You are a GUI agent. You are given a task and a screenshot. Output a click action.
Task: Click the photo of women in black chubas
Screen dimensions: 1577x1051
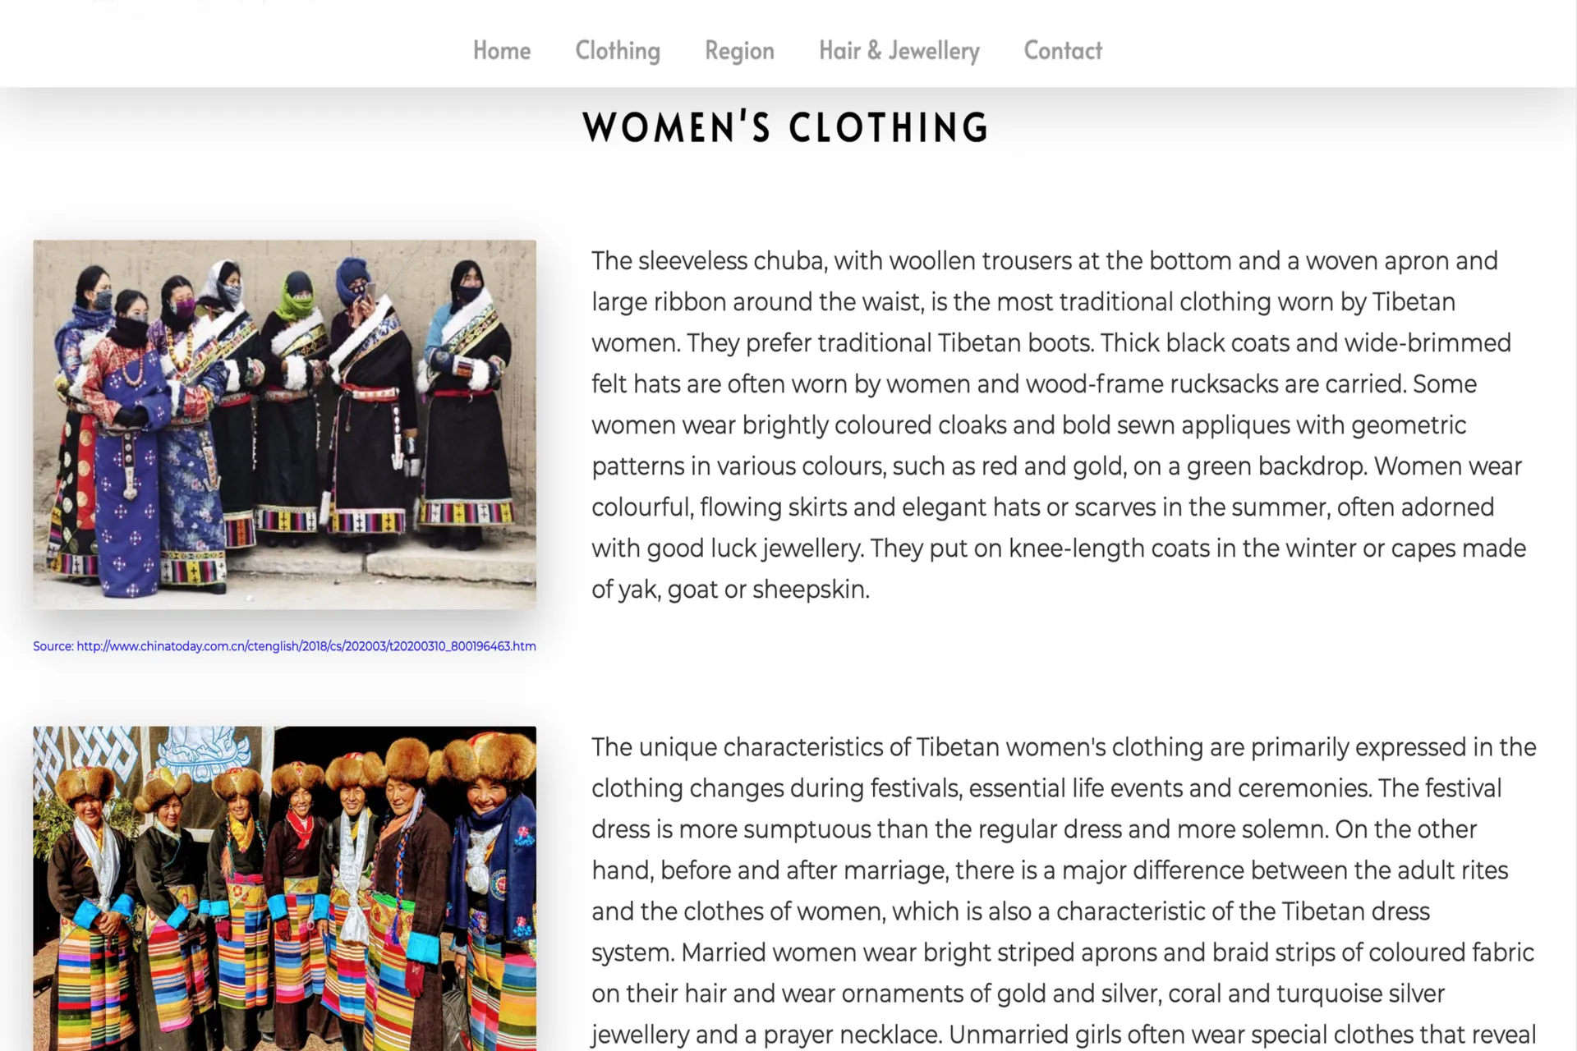pyautogui.click(x=284, y=425)
